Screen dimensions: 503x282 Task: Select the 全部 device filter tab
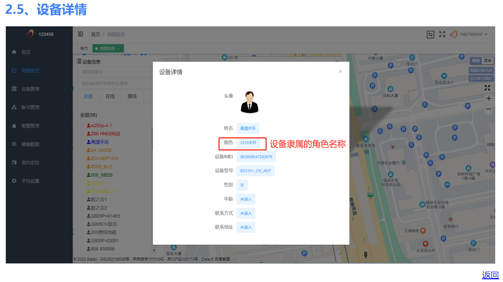coord(88,96)
